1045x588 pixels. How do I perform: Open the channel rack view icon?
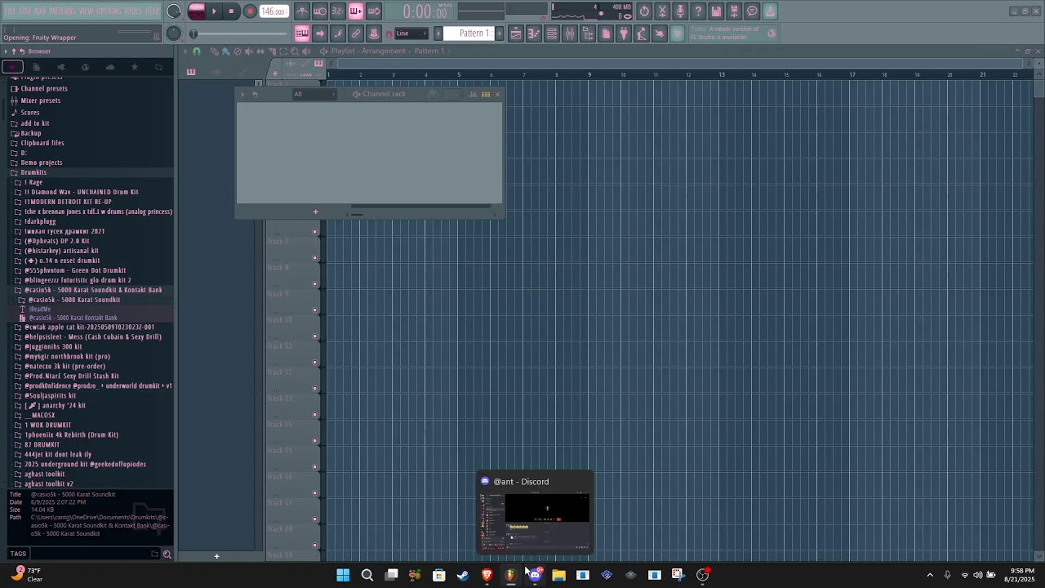[x=552, y=33]
